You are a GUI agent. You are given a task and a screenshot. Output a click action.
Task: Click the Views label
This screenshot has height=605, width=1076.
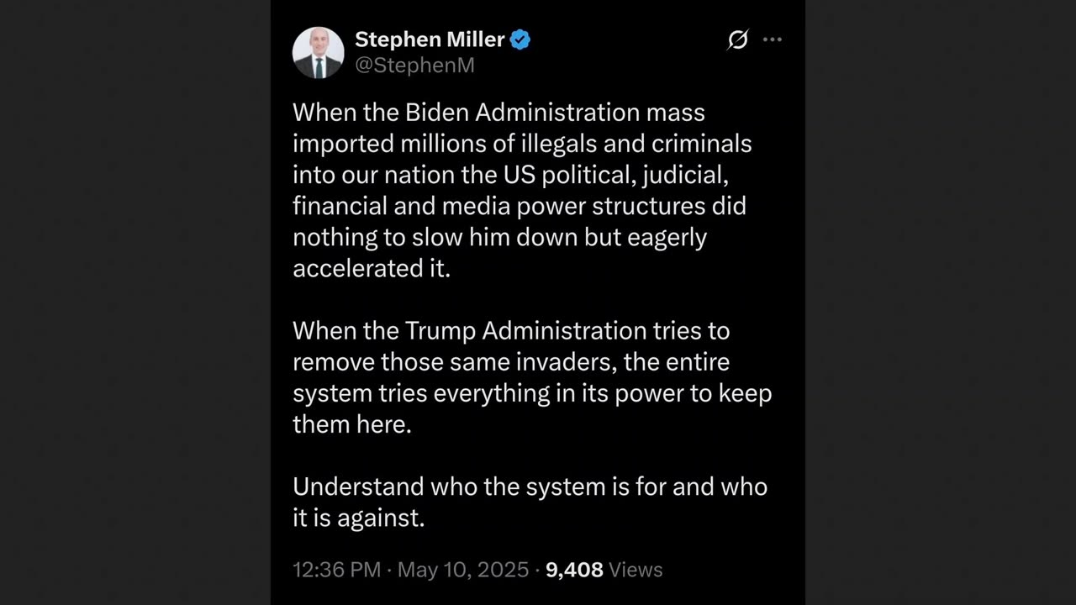tap(636, 570)
